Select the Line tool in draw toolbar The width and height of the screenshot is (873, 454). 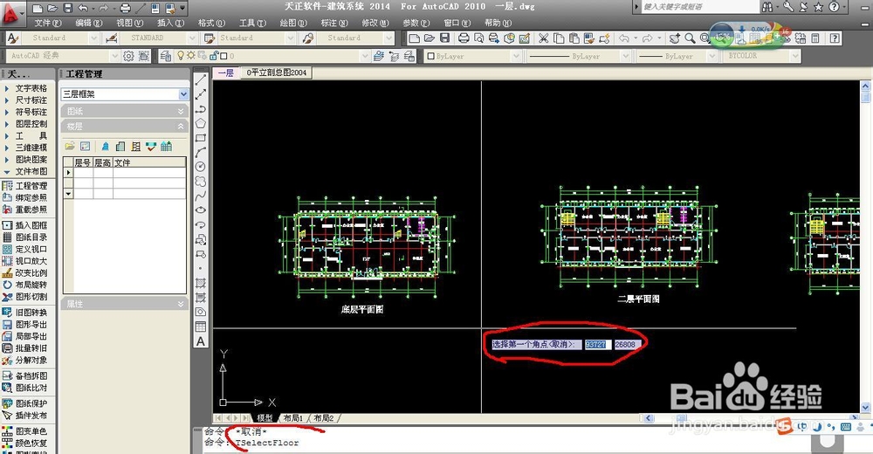click(201, 80)
